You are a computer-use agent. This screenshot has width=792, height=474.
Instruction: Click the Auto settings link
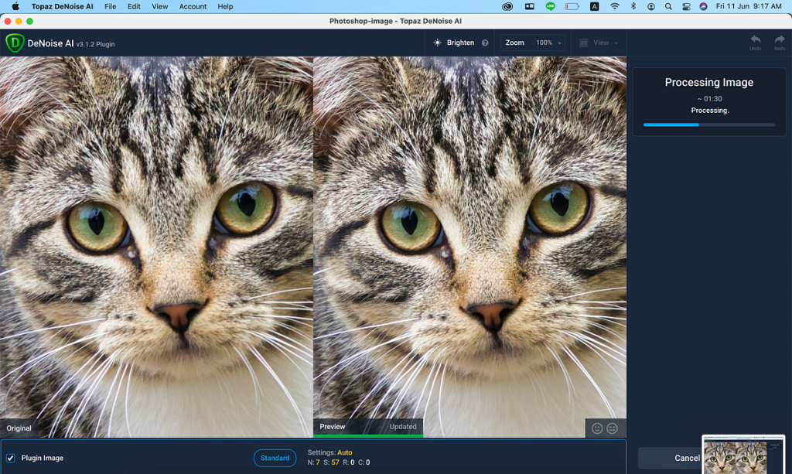pyautogui.click(x=344, y=452)
